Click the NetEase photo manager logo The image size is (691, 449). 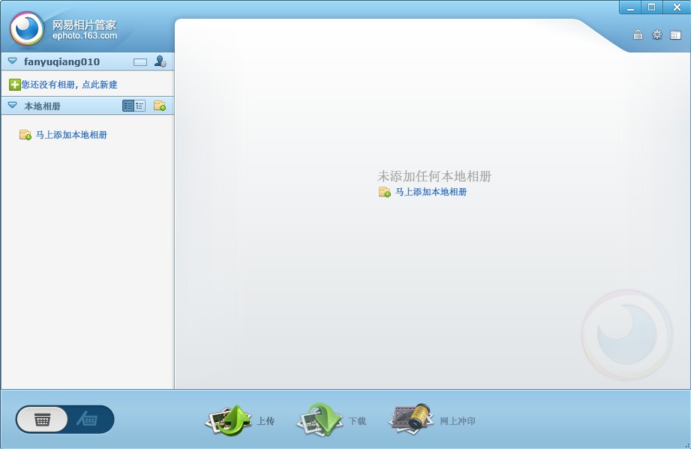[28, 29]
